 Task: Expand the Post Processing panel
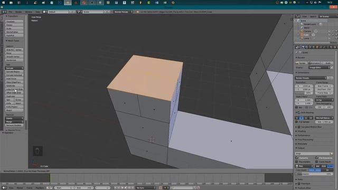click(x=305, y=139)
